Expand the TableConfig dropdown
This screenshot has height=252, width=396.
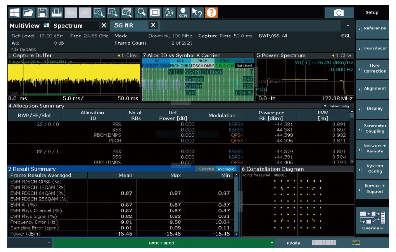(x=336, y=107)
